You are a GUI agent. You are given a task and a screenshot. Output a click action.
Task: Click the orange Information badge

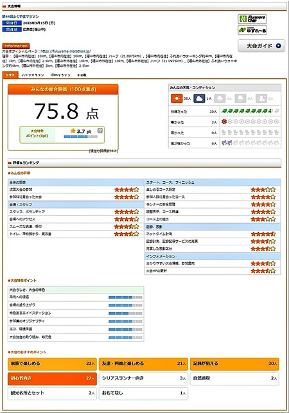tap(16, 46)
